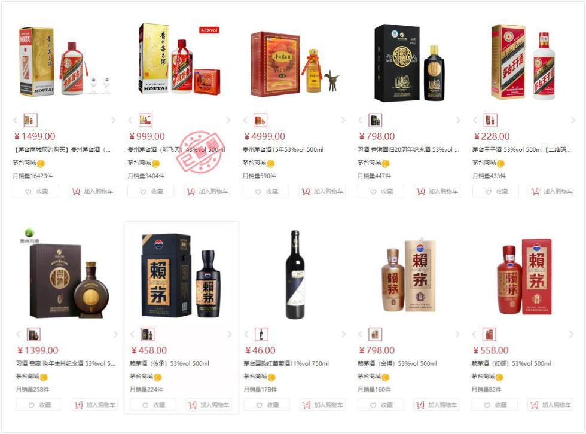Image resolution: width=586 pixels, height=434 pixels.
Task: Open the red 赖茅 红樽 bottle image
Action: (524, 276)
